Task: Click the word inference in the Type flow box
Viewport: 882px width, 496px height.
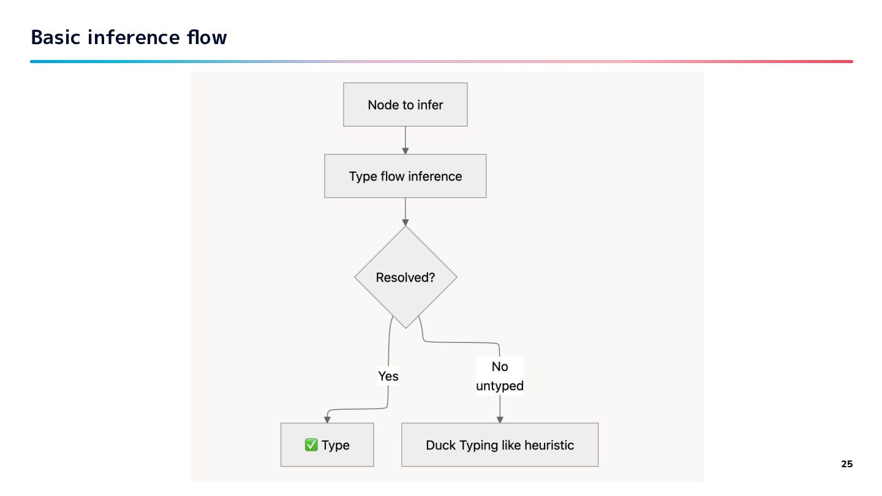Action: tap(435, 176)
